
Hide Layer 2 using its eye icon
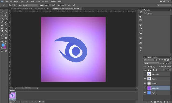click(145, 93)
